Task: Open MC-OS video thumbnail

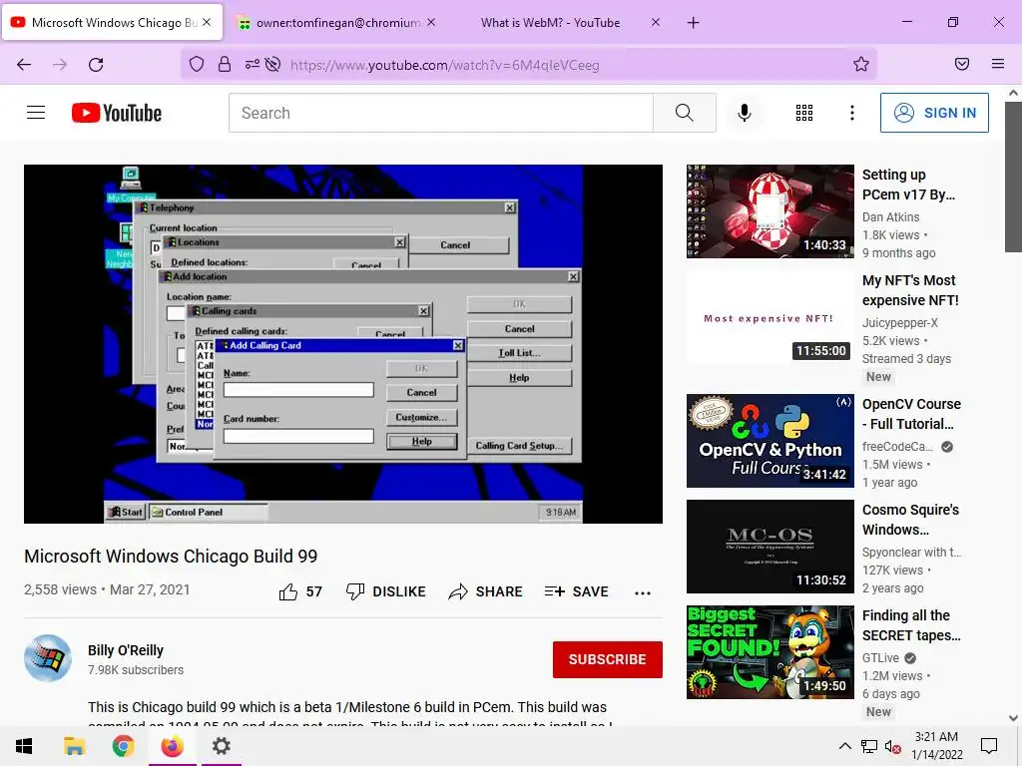Action: point(770,547)
